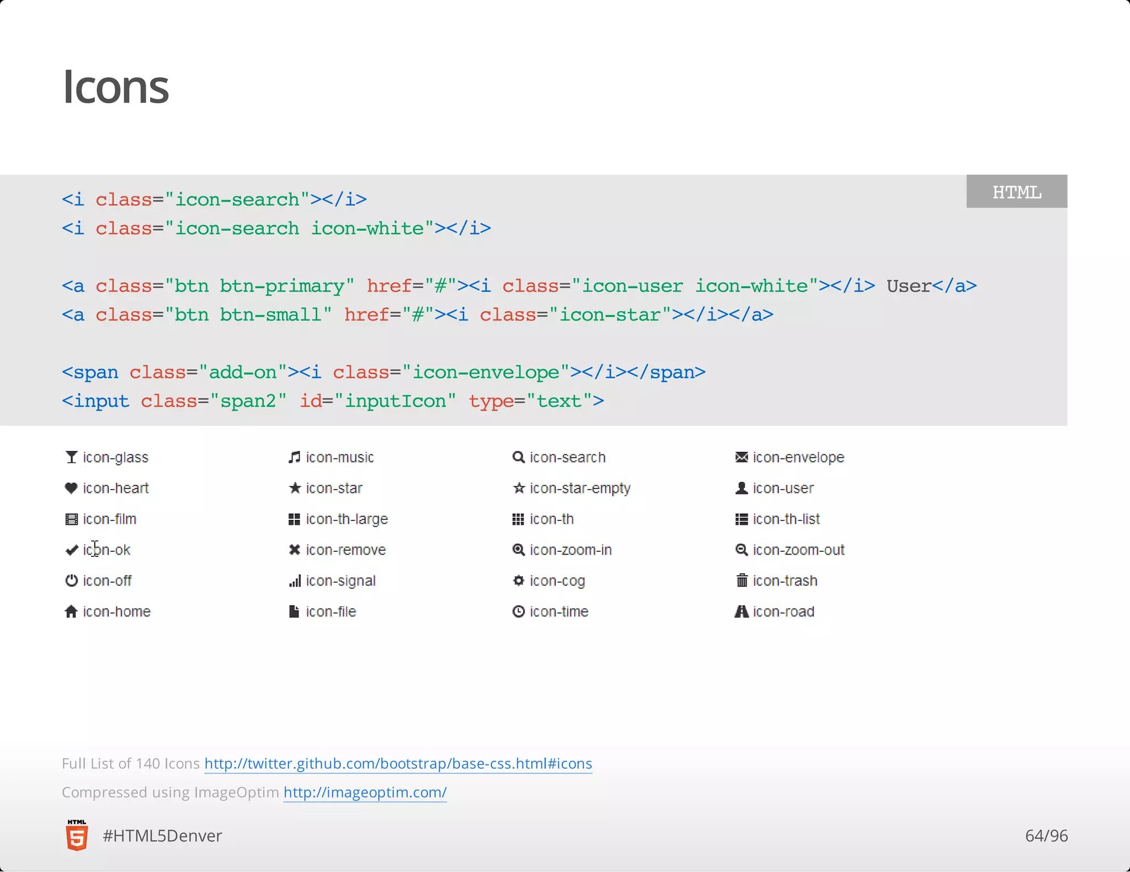This screenshot has height=872, width=1130.
Task: Click the power icon beside icon-off
Action: tap(71, 581)
